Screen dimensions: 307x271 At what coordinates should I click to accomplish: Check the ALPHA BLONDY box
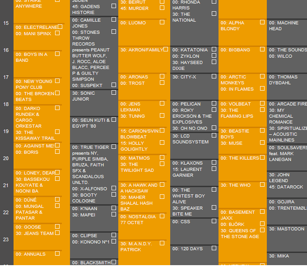[x=262, y=22]
